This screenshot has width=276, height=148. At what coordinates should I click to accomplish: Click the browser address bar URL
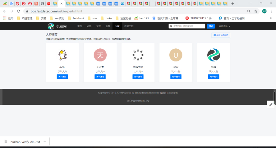(x=56, y=11)
